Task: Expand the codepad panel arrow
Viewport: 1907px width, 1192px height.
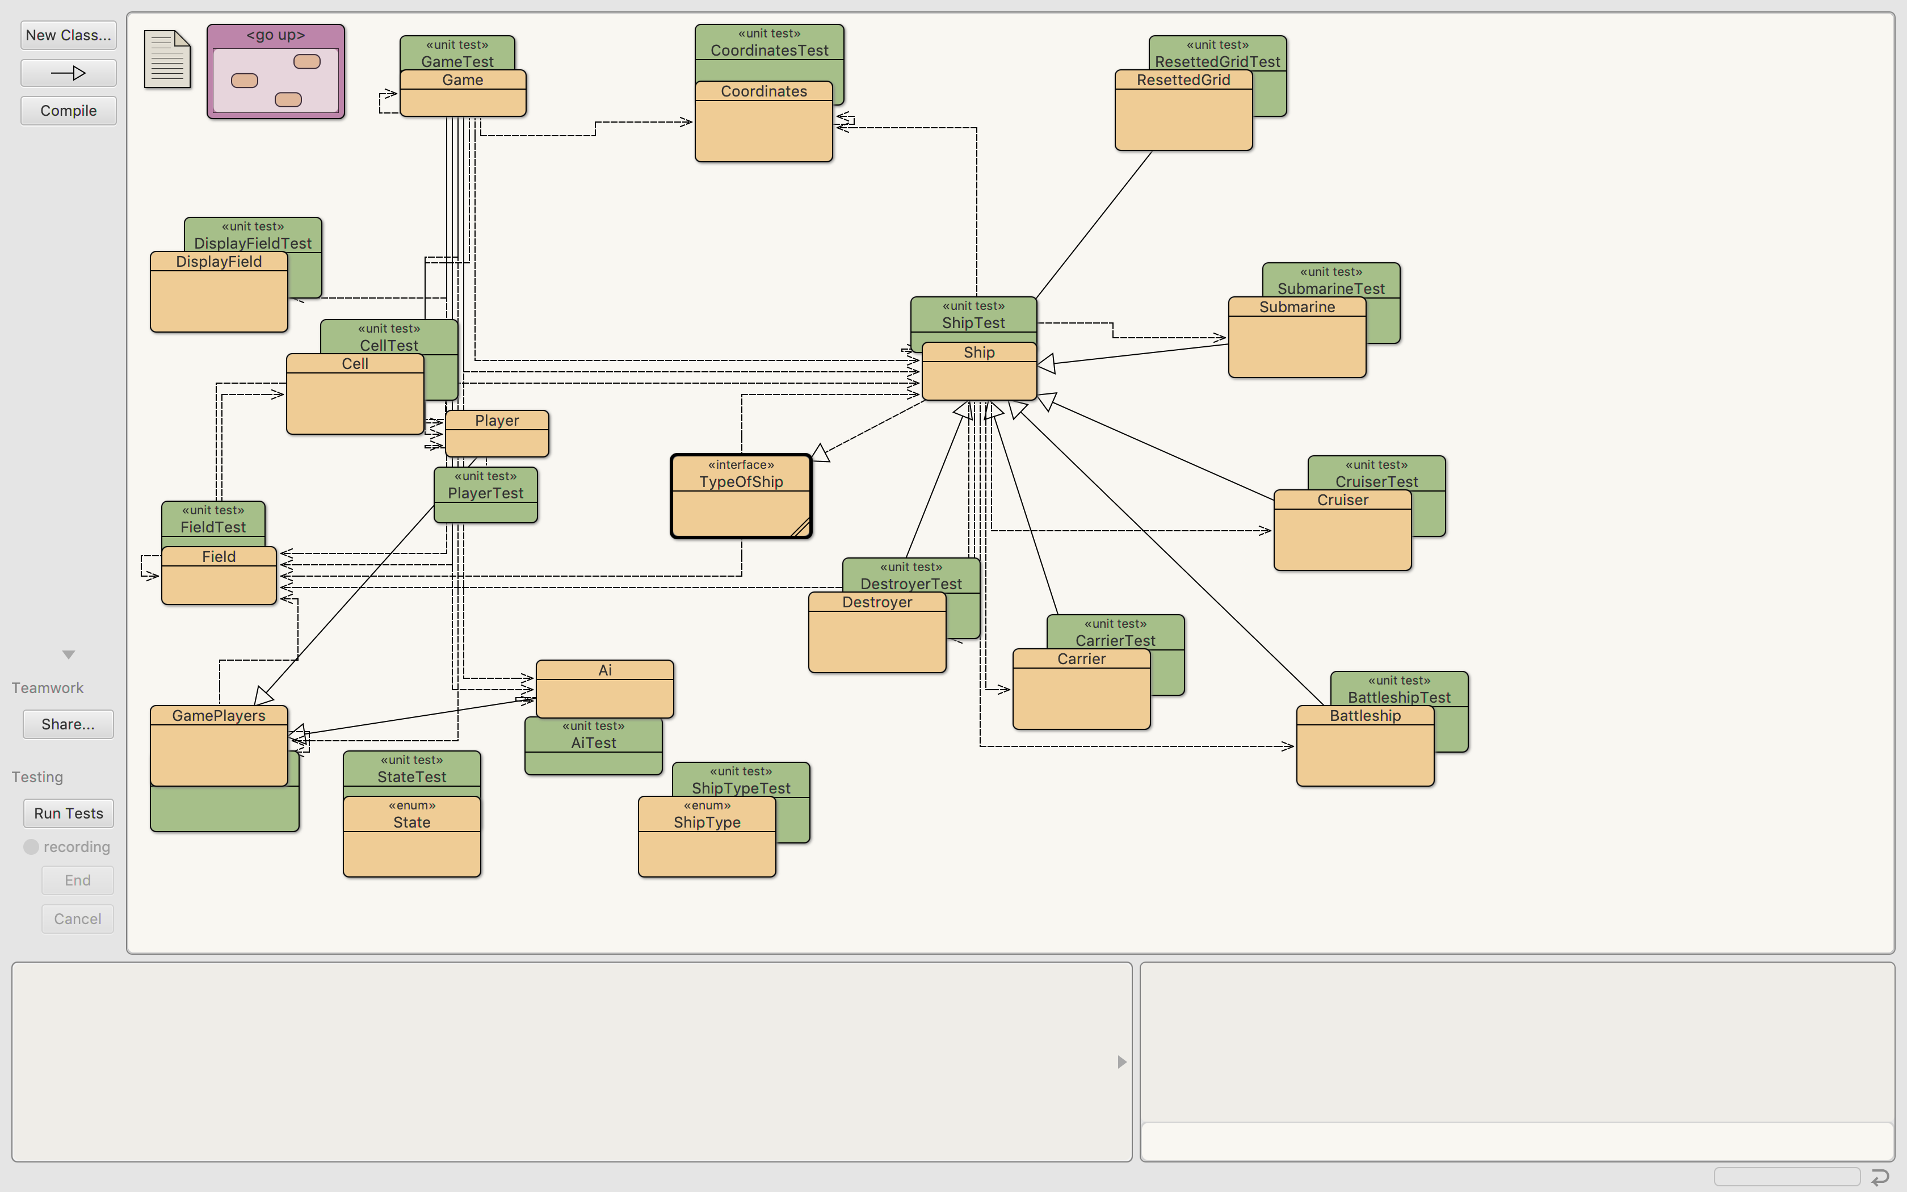Action: [1122, 1061]
